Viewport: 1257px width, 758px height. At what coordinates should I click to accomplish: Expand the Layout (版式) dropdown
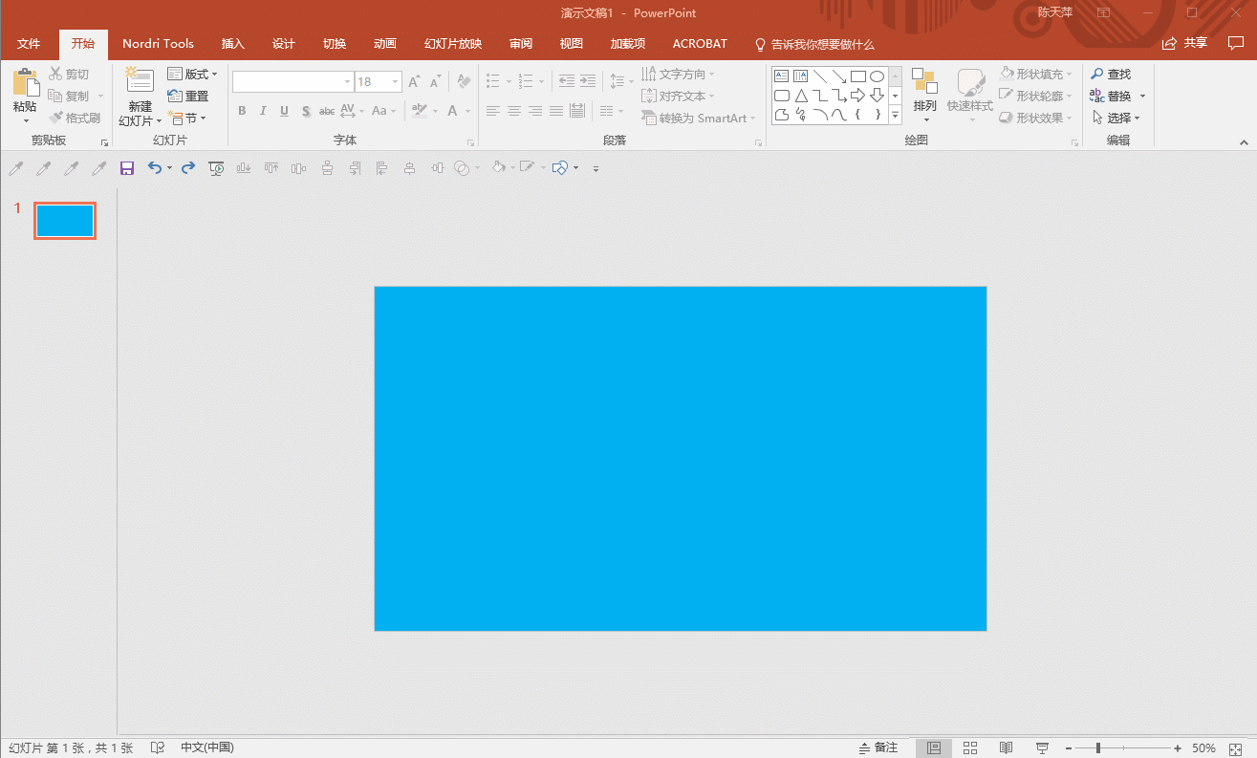tap(192, 74)
